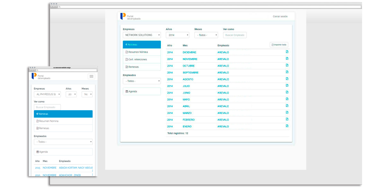The height and width of the screenshot is (188, 391).
Task: Open AL PHYRDOUS Empresas dropdown in small window
Action: (x=47, y=94)
